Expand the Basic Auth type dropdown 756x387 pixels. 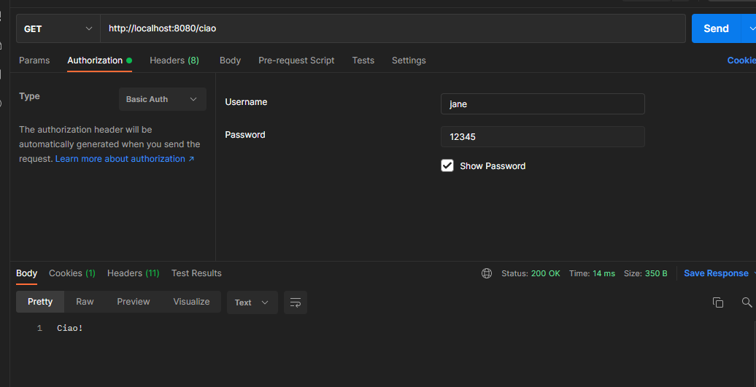tap(163, 99)
